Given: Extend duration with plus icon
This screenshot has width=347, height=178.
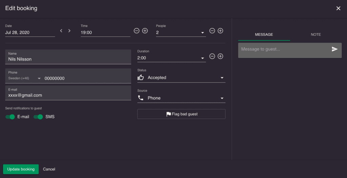Looking at the screenshot, I should [x=220, y=56].
